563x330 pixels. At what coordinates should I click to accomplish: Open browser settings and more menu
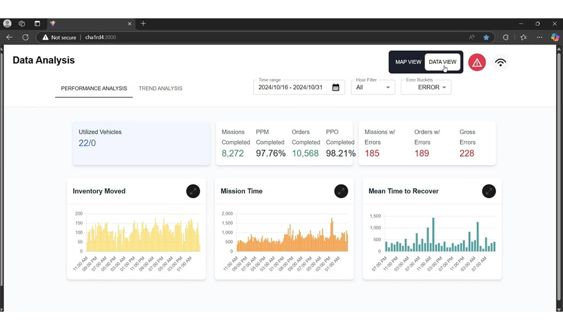539,38
